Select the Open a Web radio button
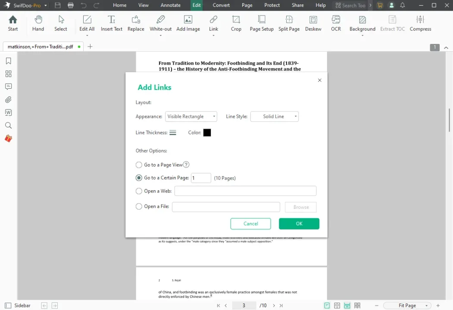The height and width of the screenshot is (310, 453). [139, 191]
